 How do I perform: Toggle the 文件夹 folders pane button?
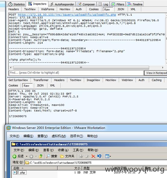click(67, 156)
